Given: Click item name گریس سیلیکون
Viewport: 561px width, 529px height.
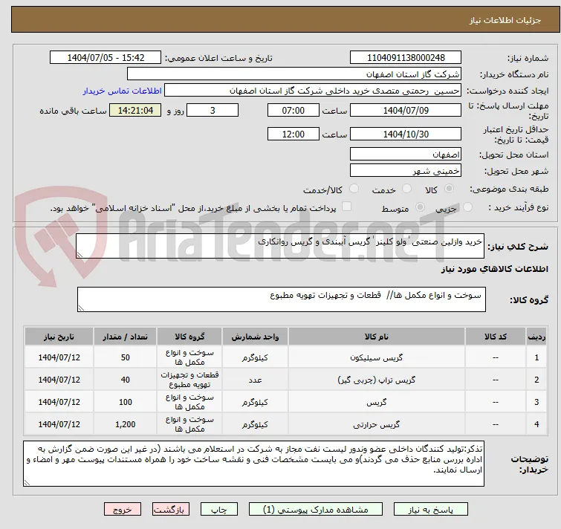Looking at the screenshot, I should coord(377,357).
